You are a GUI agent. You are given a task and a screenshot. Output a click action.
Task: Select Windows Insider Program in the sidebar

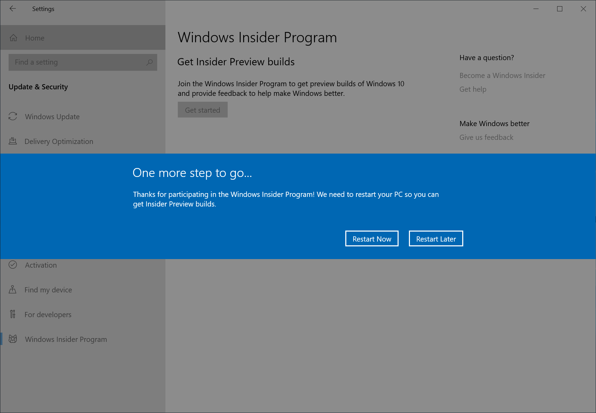pos(66,339)
